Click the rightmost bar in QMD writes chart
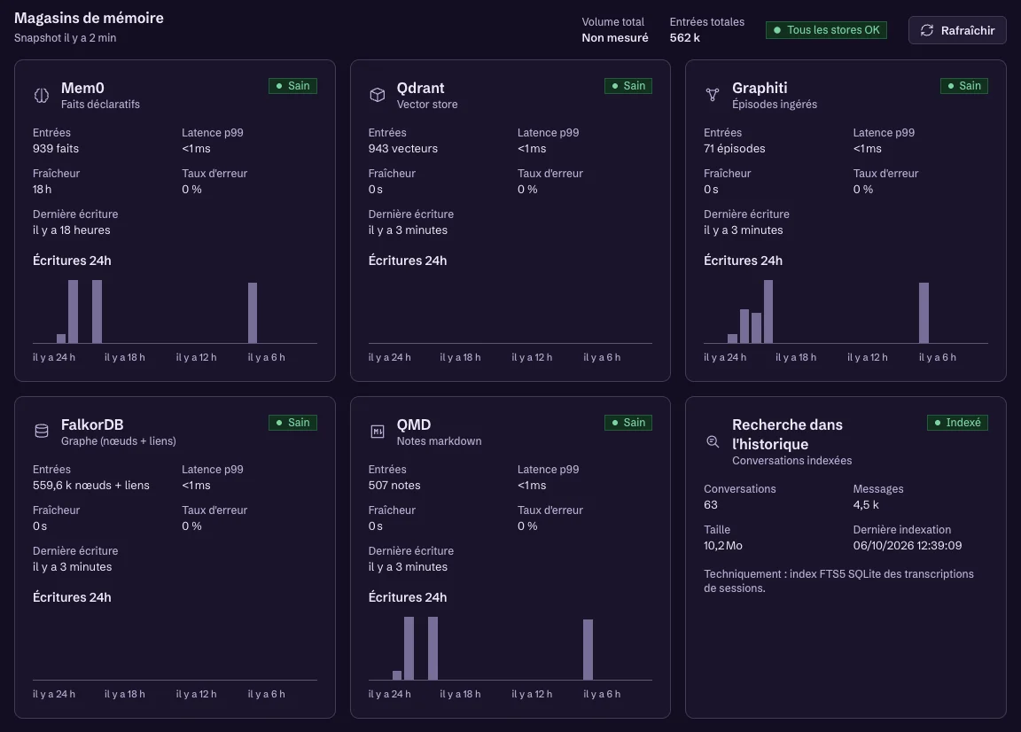This screenshot has height=732, width=1021. (588, 650)
